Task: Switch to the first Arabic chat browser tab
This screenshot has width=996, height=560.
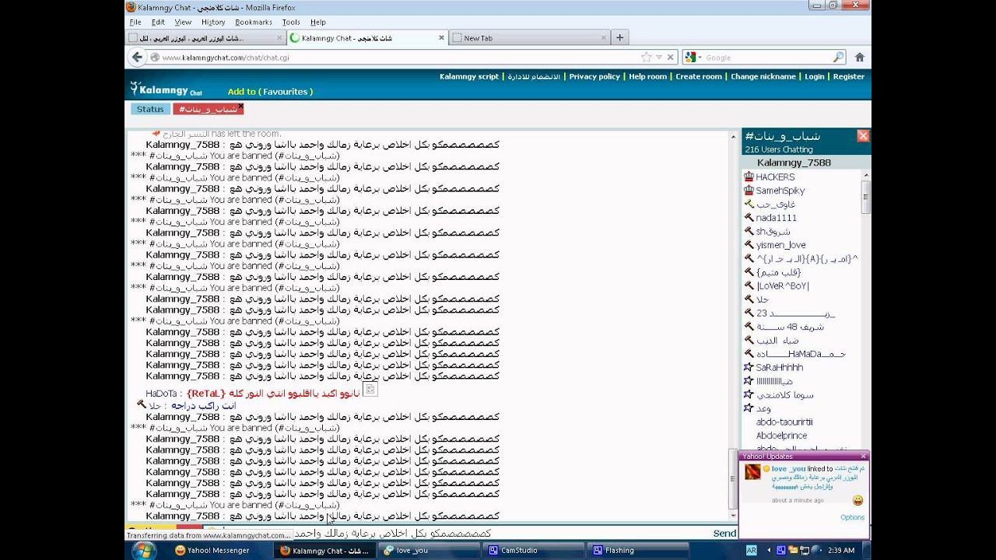Action: tap(205, 37)
